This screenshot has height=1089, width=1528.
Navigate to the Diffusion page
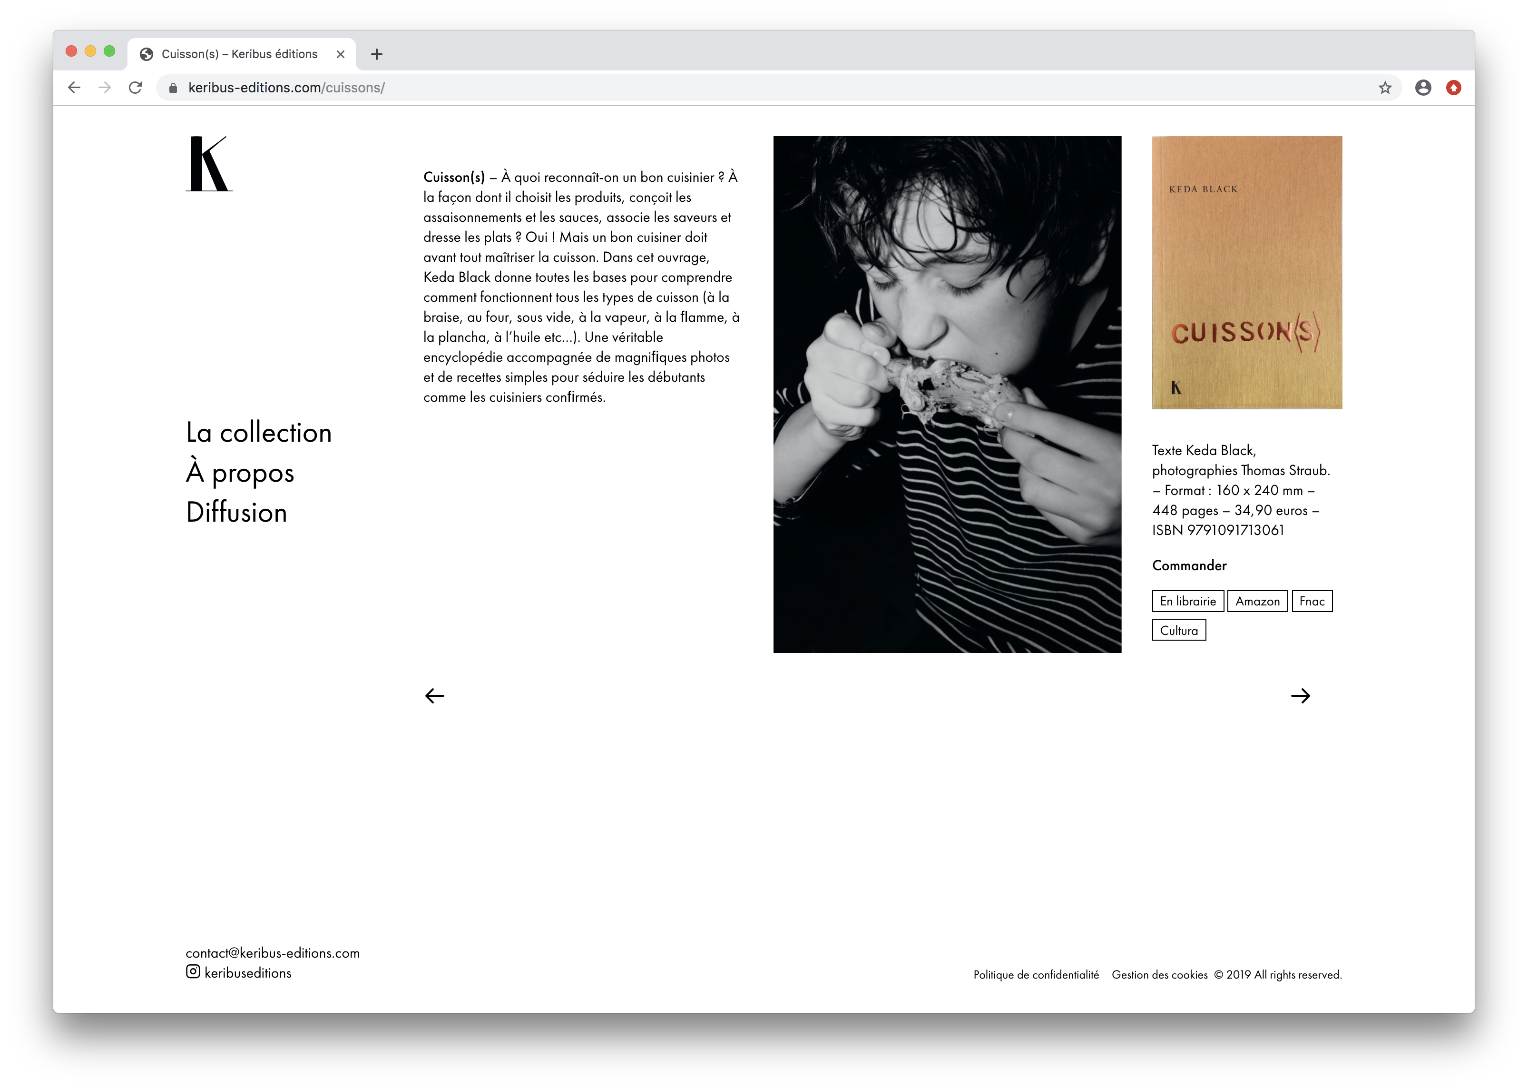pyautogui.click(x=236, y=512)
